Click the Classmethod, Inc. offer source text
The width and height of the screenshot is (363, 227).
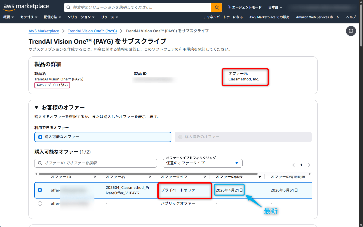(244, 79)
